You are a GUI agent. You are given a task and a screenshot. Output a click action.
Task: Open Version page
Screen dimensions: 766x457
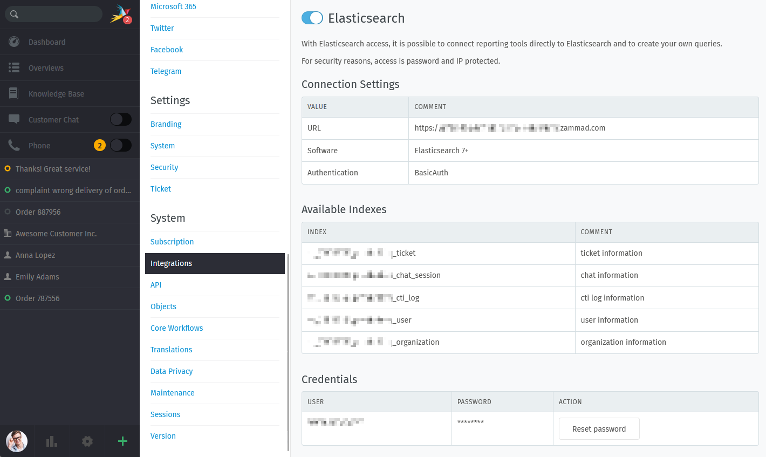(163, 436)
